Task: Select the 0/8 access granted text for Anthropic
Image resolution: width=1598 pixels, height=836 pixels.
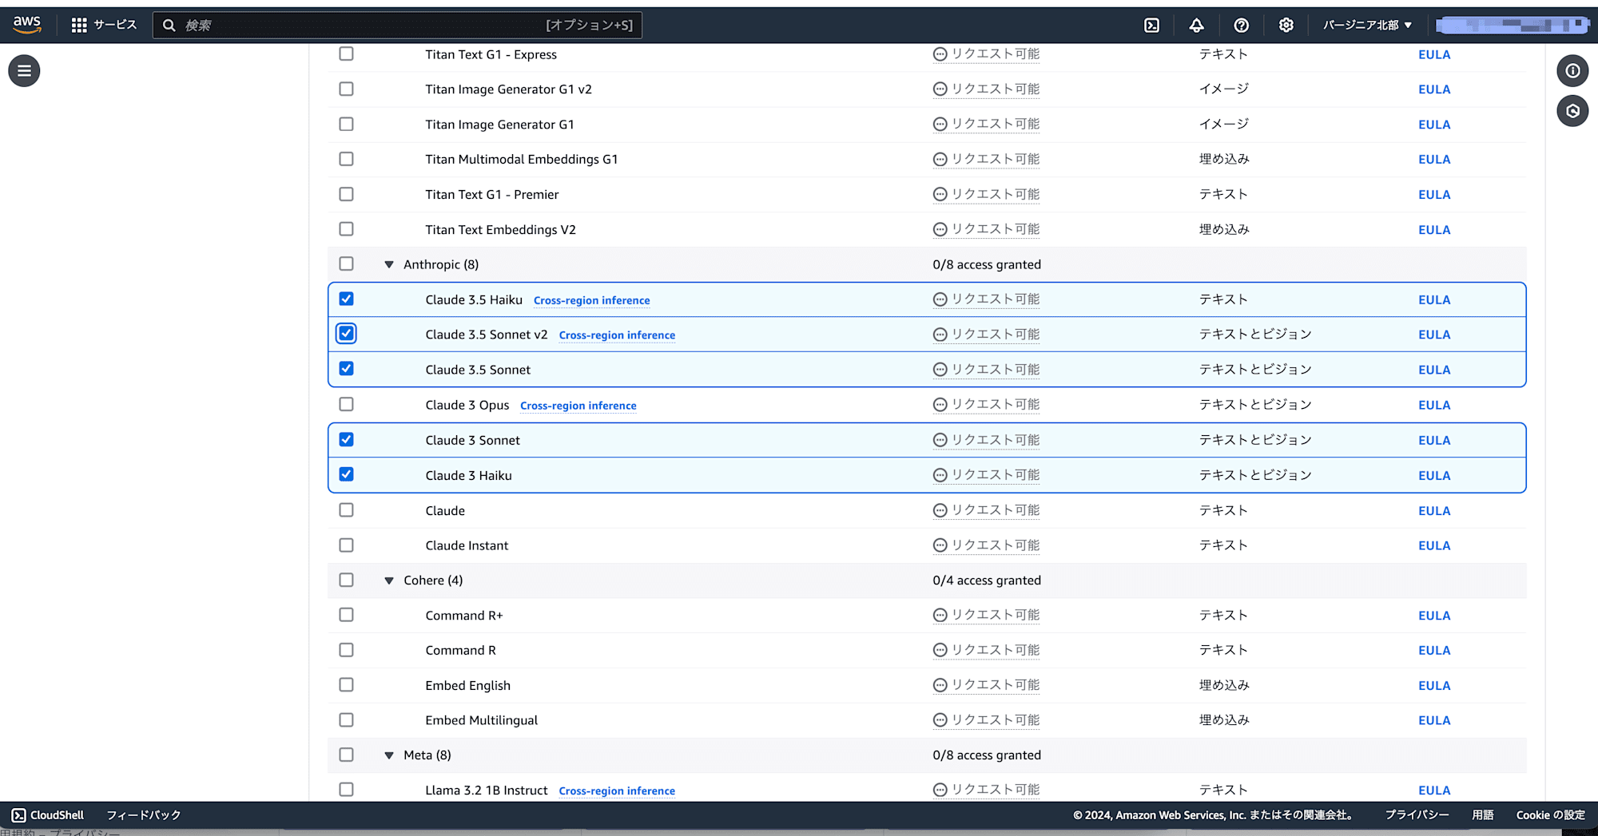Action: (987, 264)
